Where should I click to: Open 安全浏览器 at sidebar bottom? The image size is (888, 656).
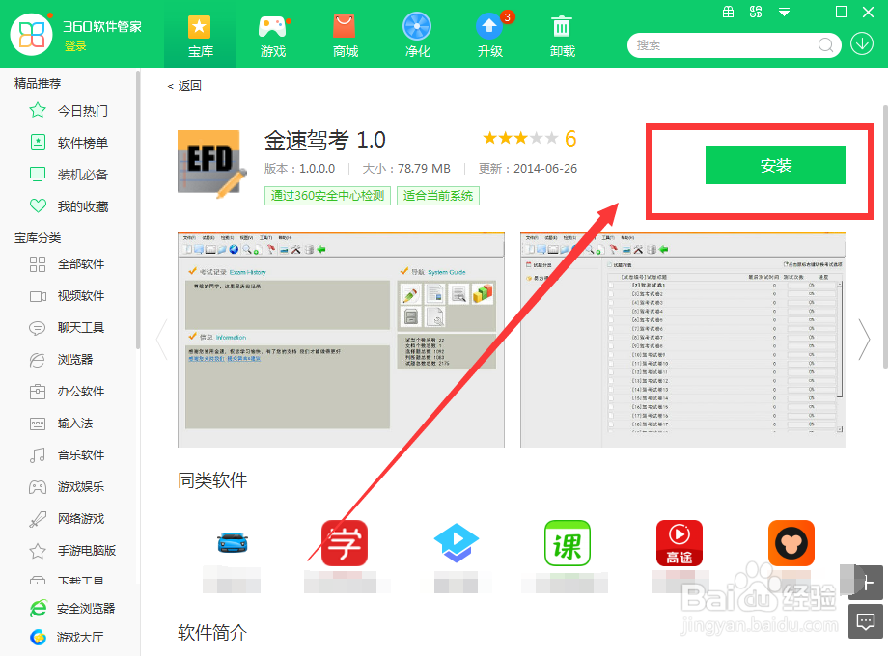[x=72, y=609]
